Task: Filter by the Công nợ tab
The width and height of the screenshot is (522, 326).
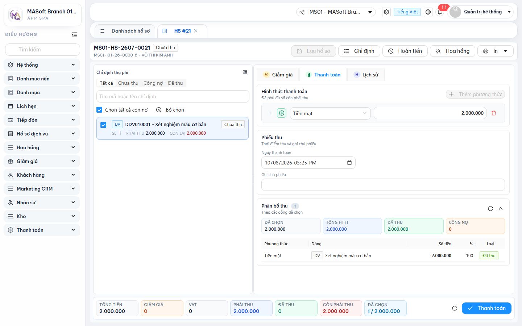Action: click(153, 83)
